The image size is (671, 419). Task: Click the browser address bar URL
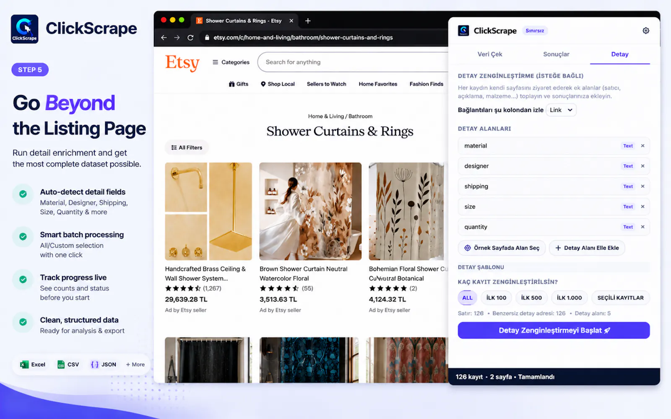coord(303,38)
